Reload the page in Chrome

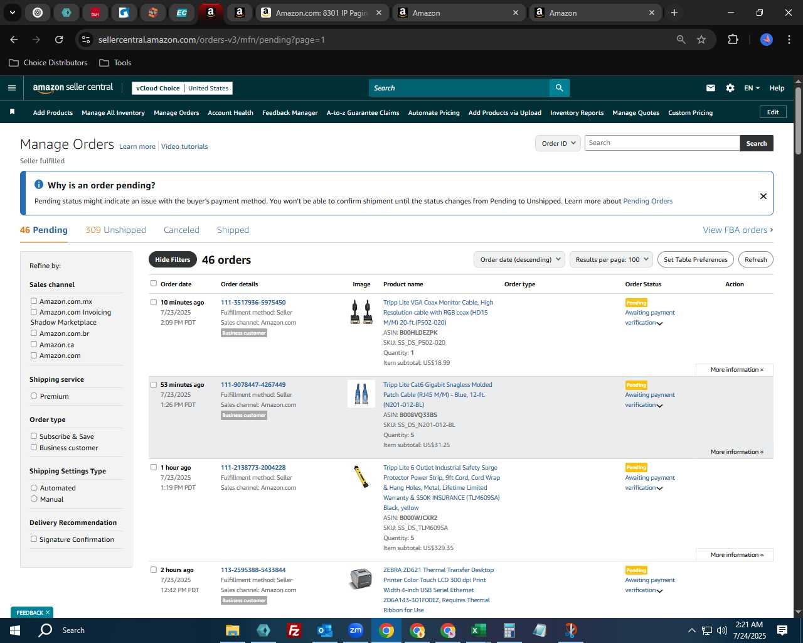pos(59,40)
